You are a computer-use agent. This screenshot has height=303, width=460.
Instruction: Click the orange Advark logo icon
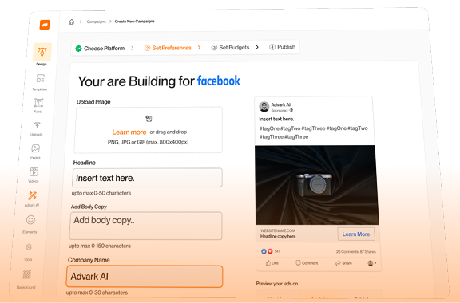click(45, 25)
